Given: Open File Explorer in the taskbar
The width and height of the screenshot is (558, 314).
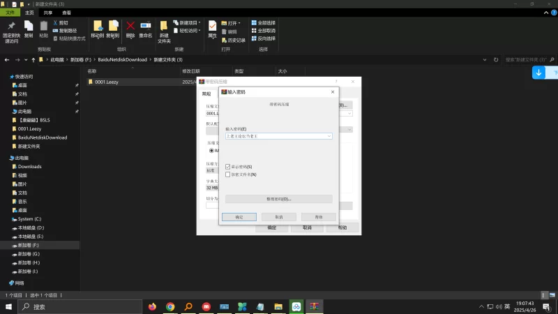Looking at the screenshot, I should tap(278, 306).
